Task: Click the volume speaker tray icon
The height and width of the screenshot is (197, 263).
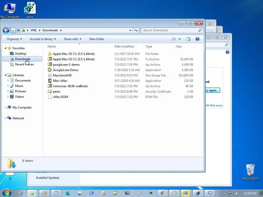Action: 237,193
